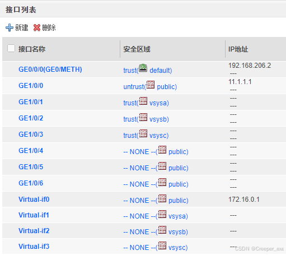Click the 删除 button label
The image size is (286, 255).
click(49, 27)
